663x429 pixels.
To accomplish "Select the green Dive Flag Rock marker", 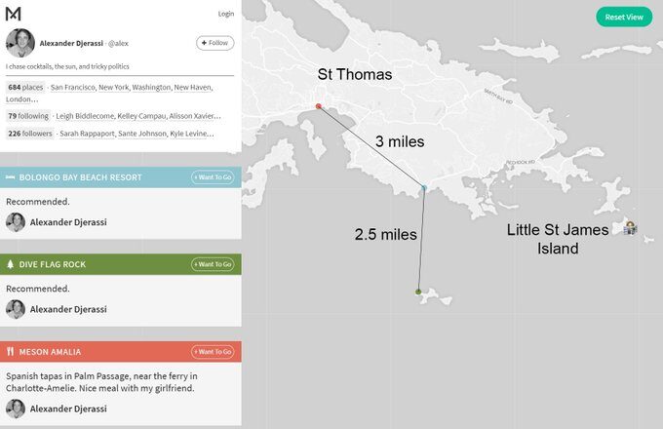I will click(418, 292).
